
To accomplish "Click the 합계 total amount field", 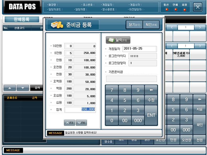I will pyautogui.click(x=80, y=110).
